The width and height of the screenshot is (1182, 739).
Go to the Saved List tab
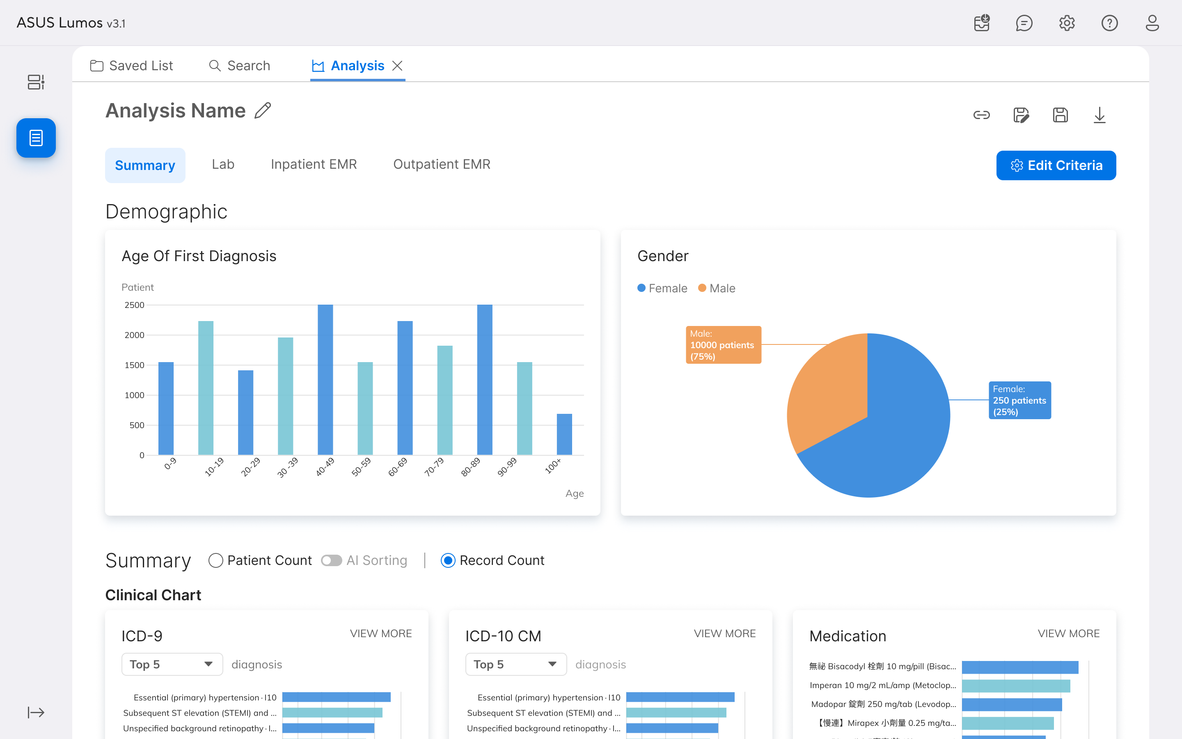click(x=132, y=66)
